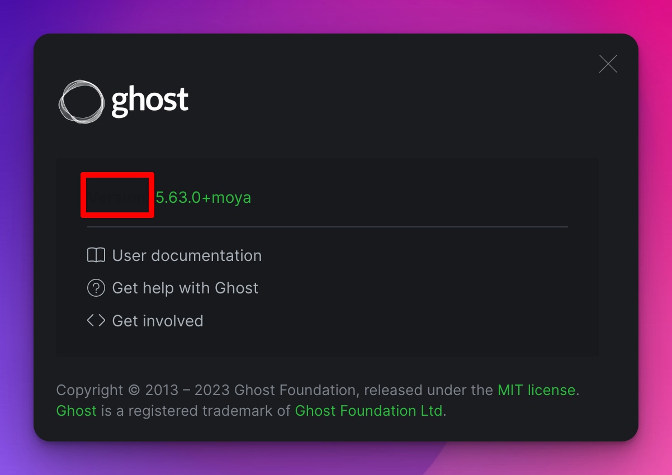Image resolution: width=672 pixels, height=475 pixels.
Task: Click the code brackets icon beside Get involved
Action: click(x=96, y=321)
